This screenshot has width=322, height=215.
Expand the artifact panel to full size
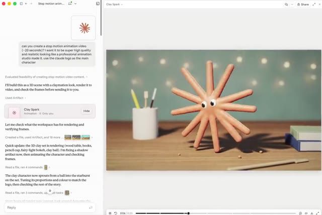(x=314, y=5)
